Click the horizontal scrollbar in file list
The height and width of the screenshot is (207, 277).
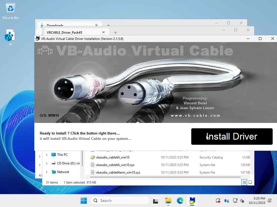point(165,177)
